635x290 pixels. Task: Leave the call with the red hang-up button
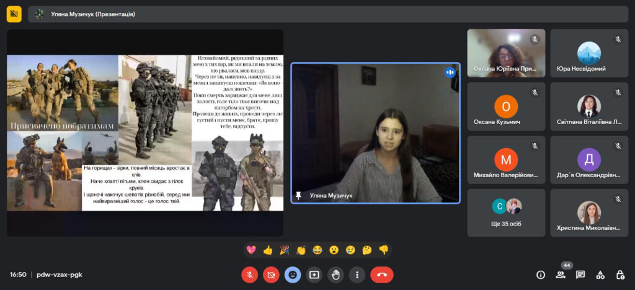click(x=382, y=275)
